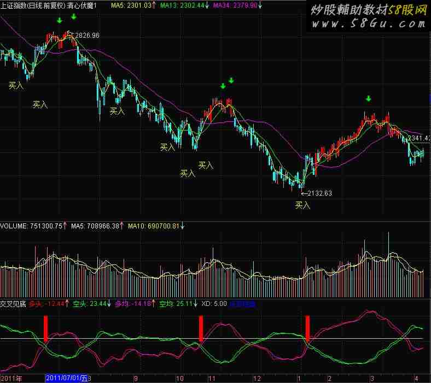
Task: Click the highlighted 2011/07/01/五 date label
Action: coord(67,378)
